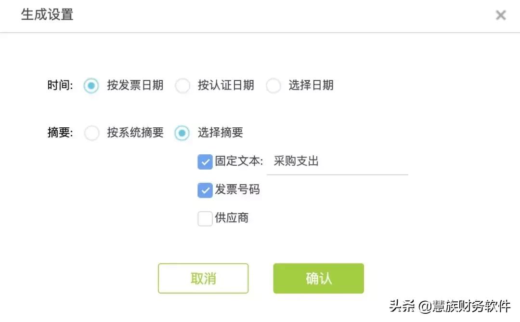The height and width of the screenshot is (322, 520).
Task: Close the 生成设置 dialog with the X
Action: coord(500,15)
